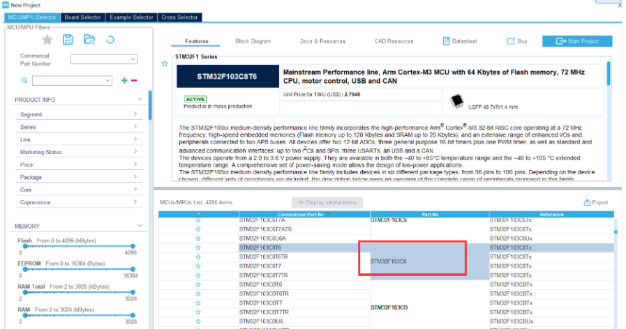
Task: Click the Flash memory slider left handle
Action: coord(24,247)
